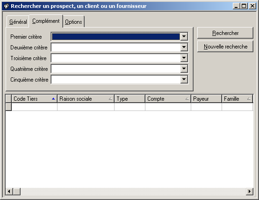
Task: Click sort arrow in Raison sociale header
Action: click(110, 99)
